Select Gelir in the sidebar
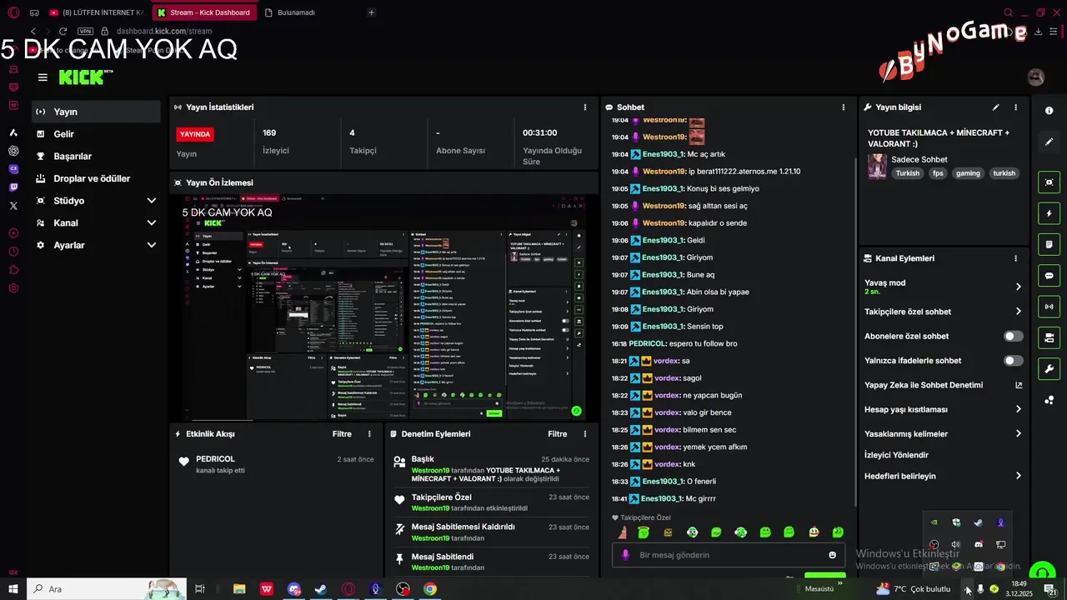The width and height of the screenshot is (1067, 600). click(96, 134)
